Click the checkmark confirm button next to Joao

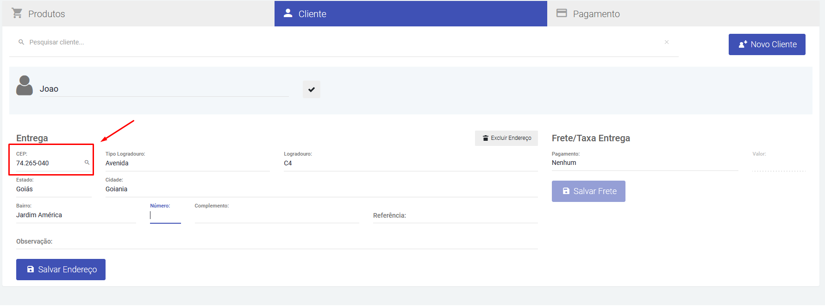coord(312,89)
